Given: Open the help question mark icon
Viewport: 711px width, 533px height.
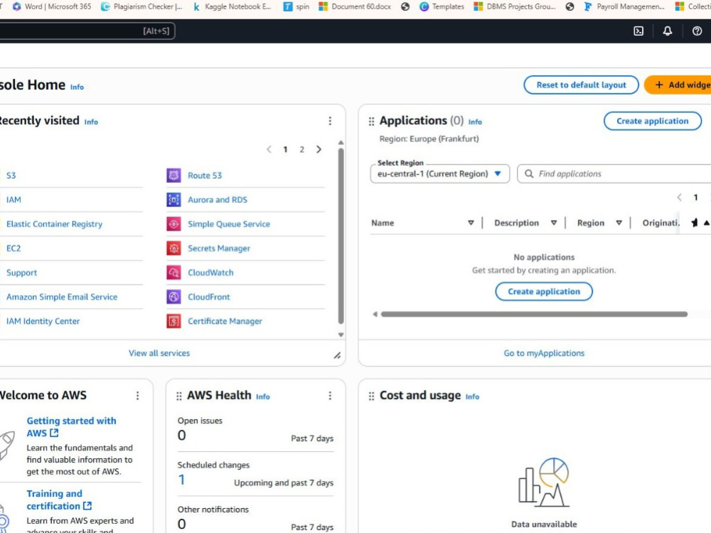Looking at the screenshot, I should 697,31.
